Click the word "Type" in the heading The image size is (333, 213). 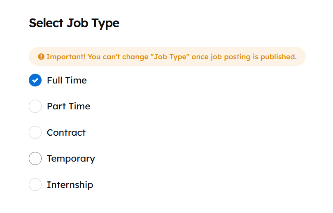point(105,23)
